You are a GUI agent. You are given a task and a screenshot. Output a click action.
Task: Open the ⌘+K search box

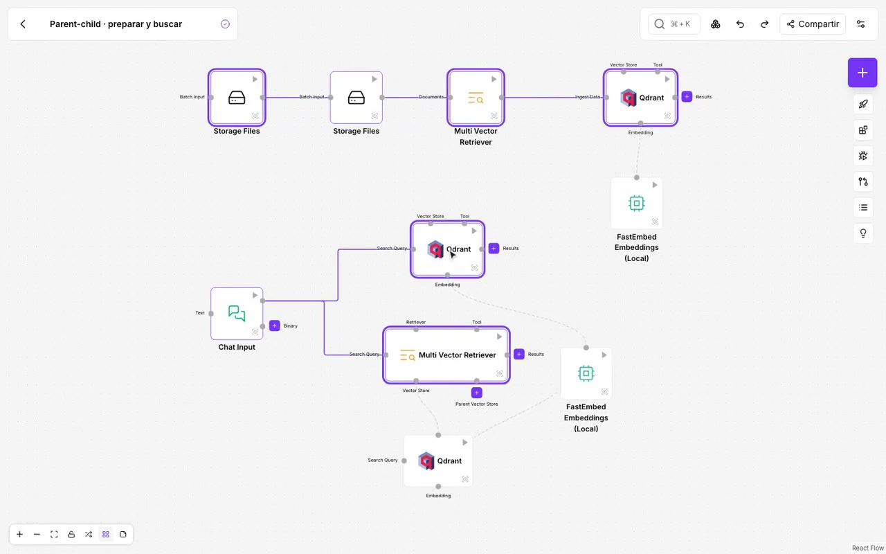[674, 24]
